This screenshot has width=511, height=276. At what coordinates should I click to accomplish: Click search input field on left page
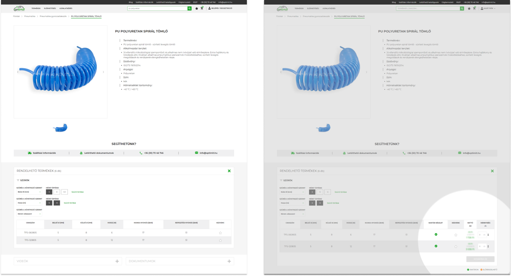pyautogui.click(x=157, y=8)
